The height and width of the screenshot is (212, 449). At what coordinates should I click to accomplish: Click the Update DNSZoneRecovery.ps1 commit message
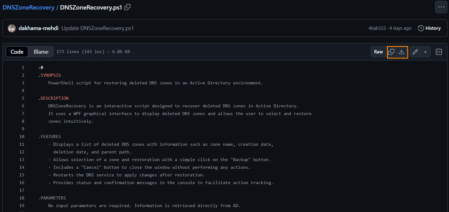click(98, 28)
